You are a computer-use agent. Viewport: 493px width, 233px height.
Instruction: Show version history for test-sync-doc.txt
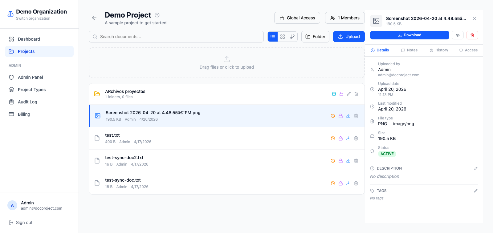click(x=333, y=183)
